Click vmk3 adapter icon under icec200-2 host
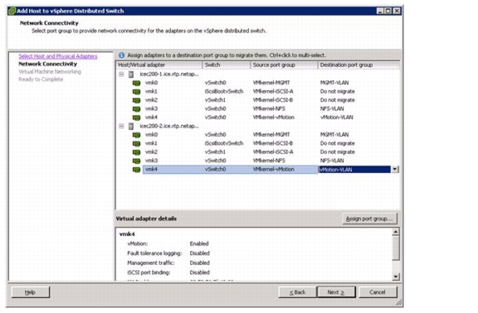Image resolution: width=478 pixels, height=313 pixels. 136,161
